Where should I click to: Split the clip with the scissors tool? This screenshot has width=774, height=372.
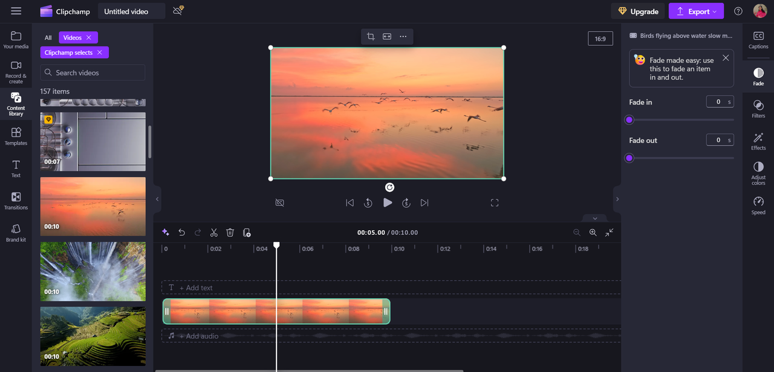point(213,232)
